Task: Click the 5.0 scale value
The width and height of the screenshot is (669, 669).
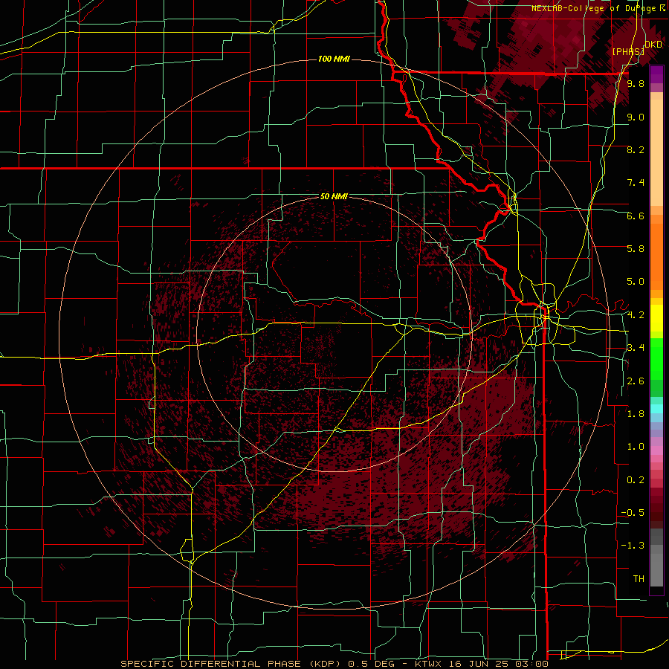Action: point(636,282)
